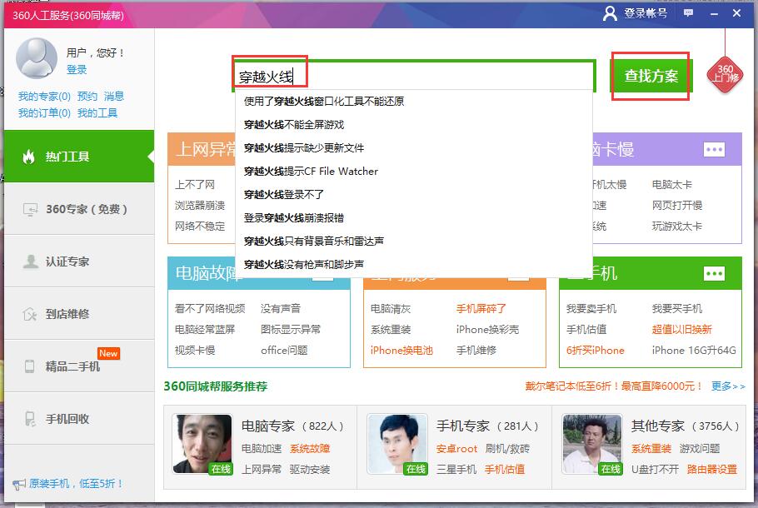Open 到店维修 sidebar tab
This screenshot has width=758, height=508.
79,314
